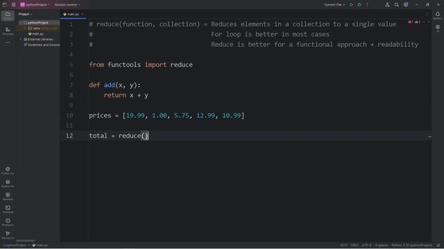The image size is (444, 249).
Task: Click line number 12 in gutter
Action: click(x=69, y=136)
